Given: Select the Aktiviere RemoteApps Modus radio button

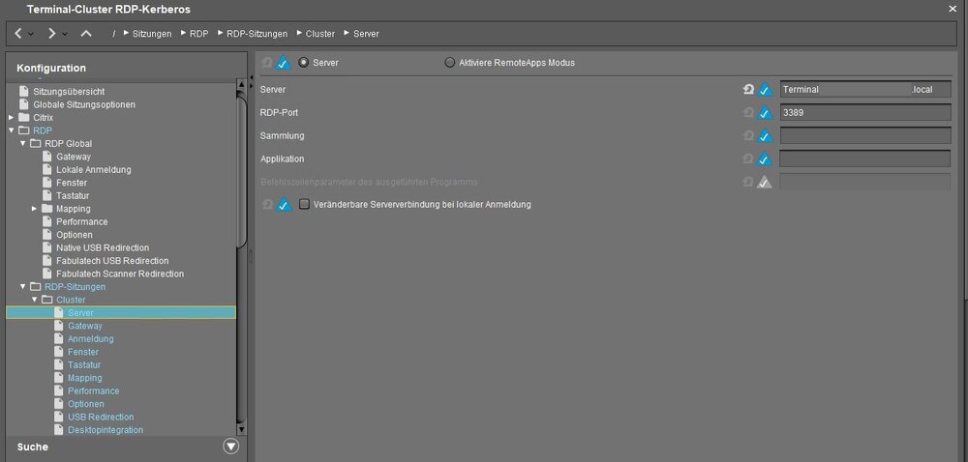Looking at the screenshot, I should coord(450,63).
